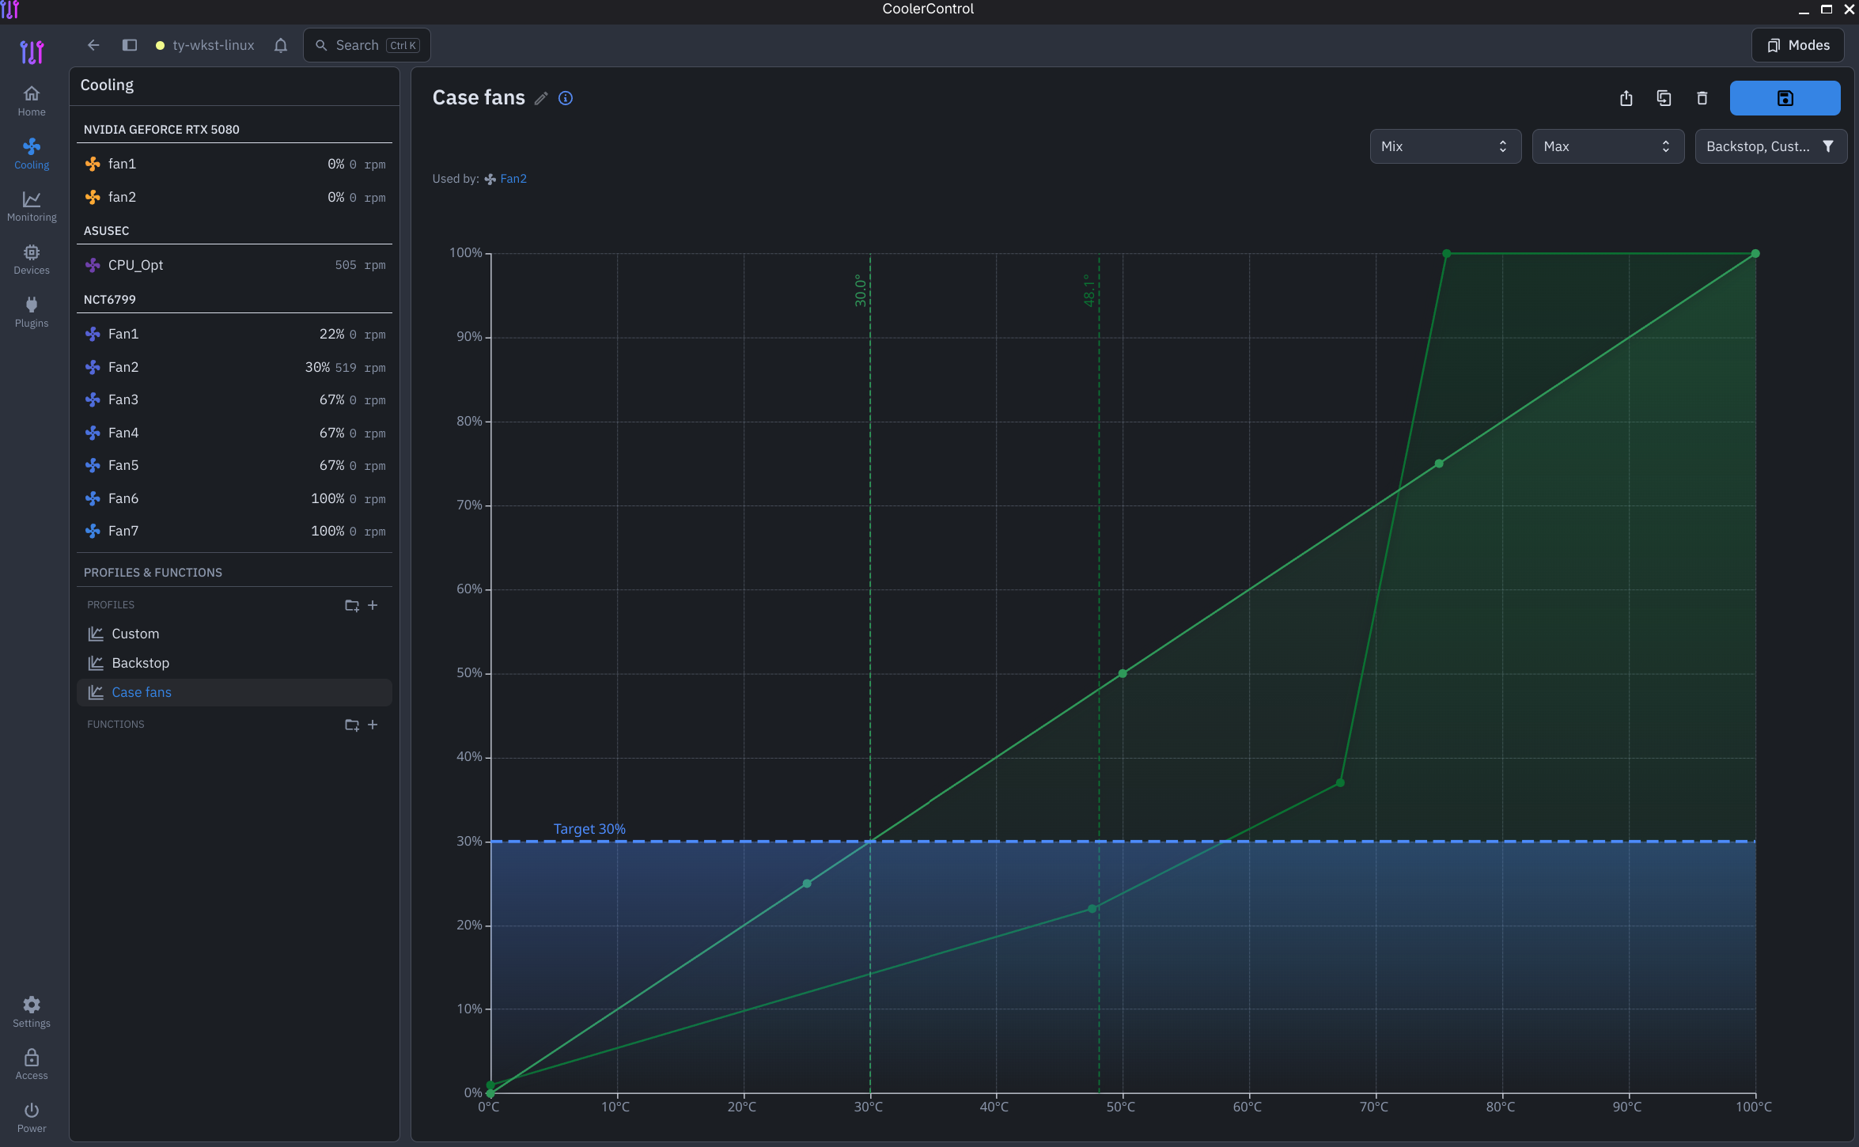Viewport: 1859px width, 1147px height.
Task: Add a new functions folder
Action: click(x=352, y=725)
